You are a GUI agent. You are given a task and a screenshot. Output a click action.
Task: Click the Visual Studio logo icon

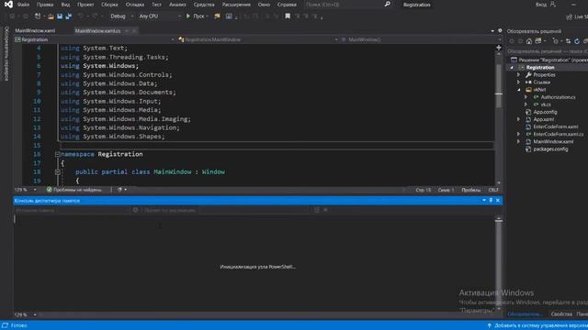coord(8,5)
